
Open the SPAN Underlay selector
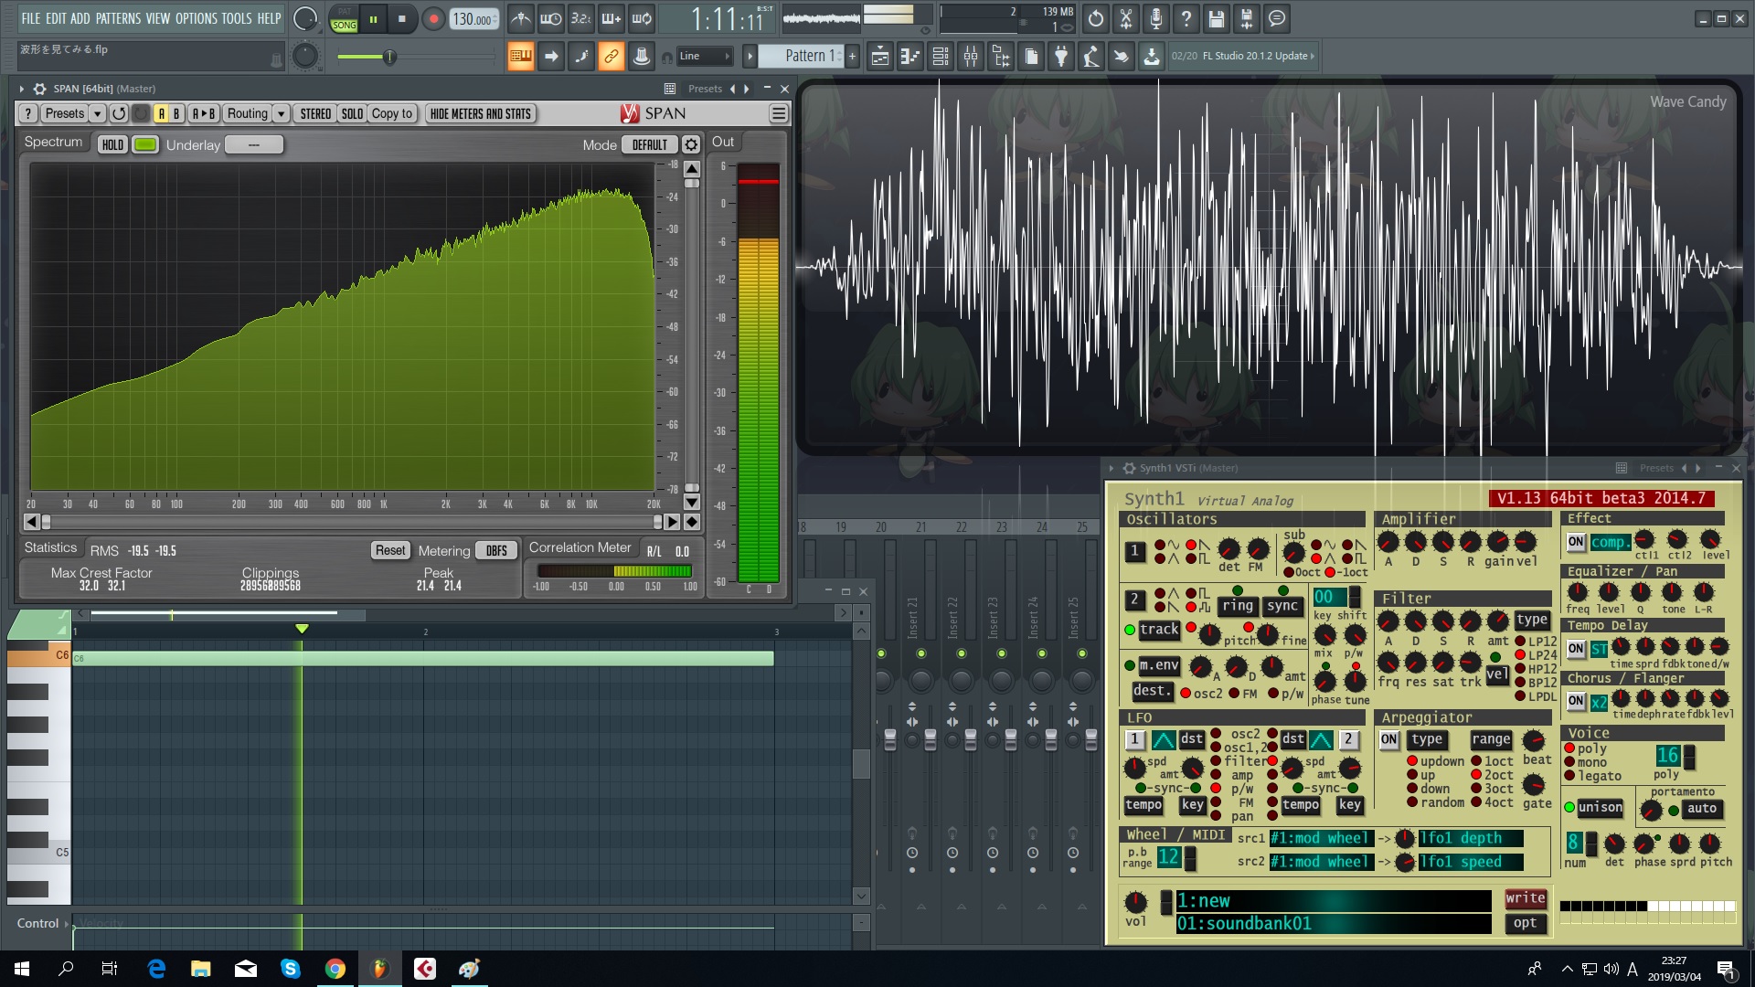coord(254,144)
